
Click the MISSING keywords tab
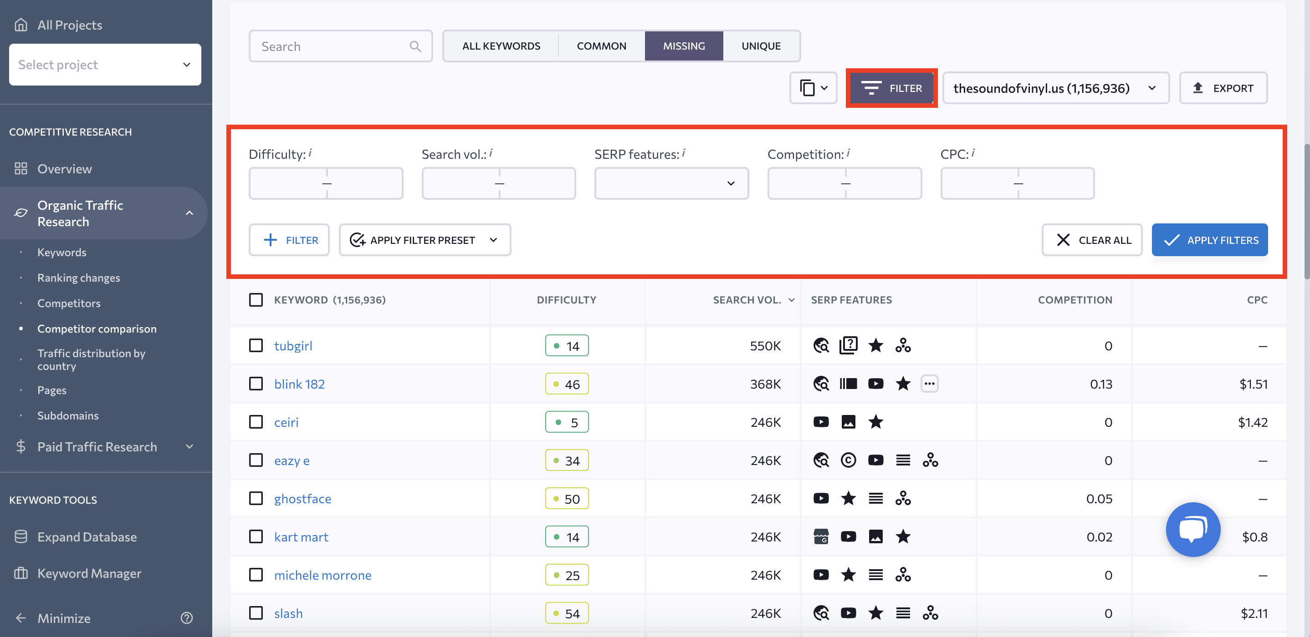pyautogui.click(x=684, y=46)
